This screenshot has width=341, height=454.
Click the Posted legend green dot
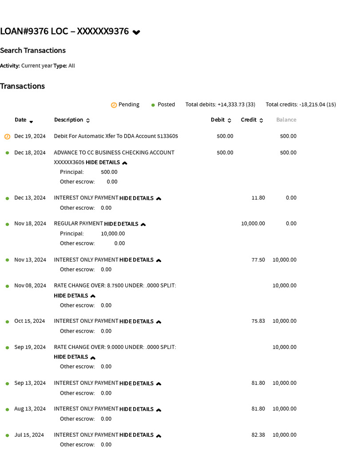click(153, 105)
